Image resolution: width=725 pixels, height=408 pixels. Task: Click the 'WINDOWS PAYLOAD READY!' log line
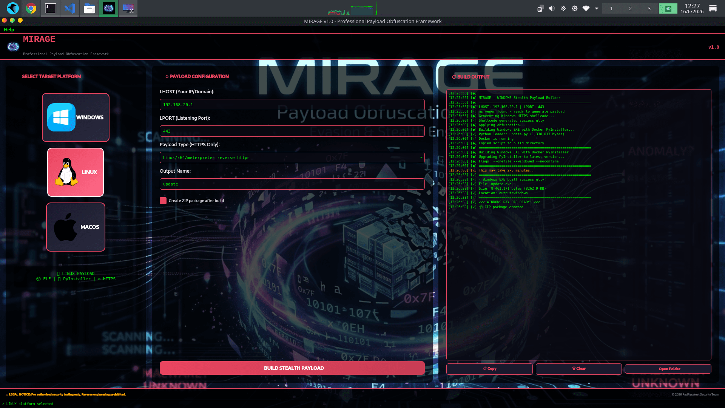[494, 202]
